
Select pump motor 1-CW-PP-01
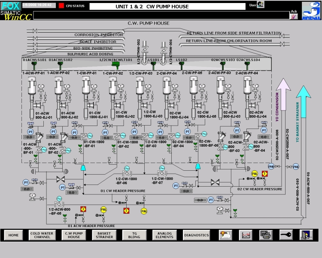pyautogui.click(x=86, y=86)
